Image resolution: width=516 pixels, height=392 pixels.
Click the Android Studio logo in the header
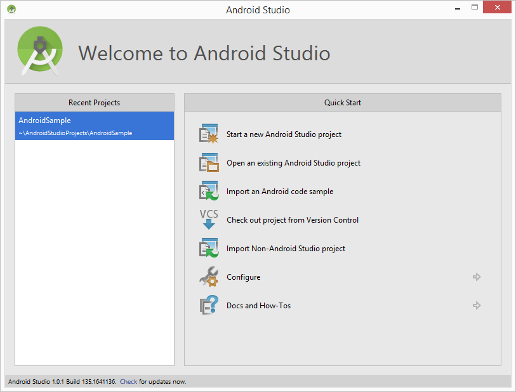pyautogui.click(x=39, y=51)
